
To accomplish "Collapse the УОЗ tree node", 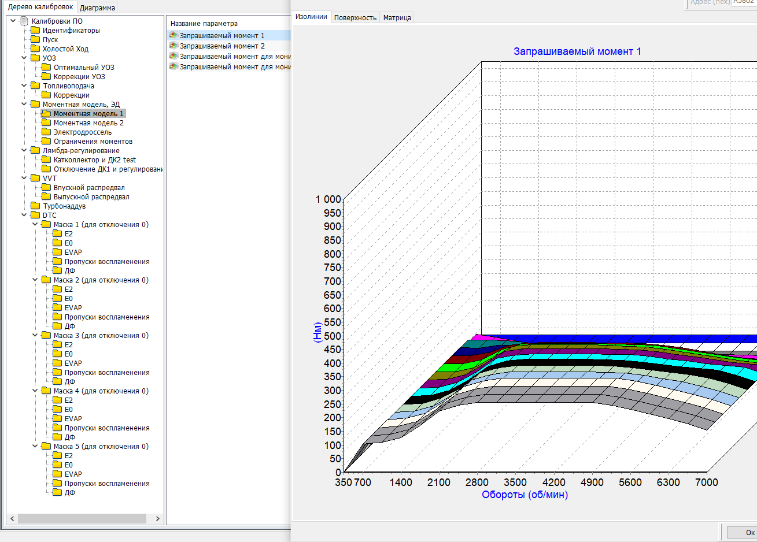I will point(24,58).
